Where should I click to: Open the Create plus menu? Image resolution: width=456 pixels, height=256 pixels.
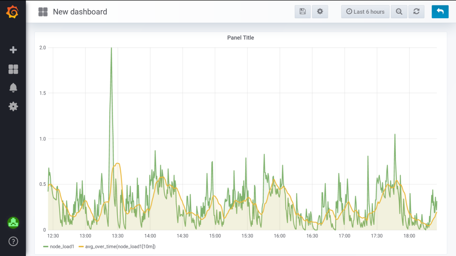[x=13, y=50]
